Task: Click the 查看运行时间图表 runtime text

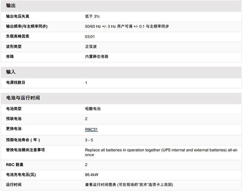Action: 129,185
